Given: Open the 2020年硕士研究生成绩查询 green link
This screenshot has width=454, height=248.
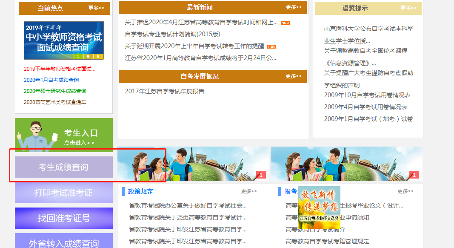Looking at the screenshot, I should pos(55,91).
